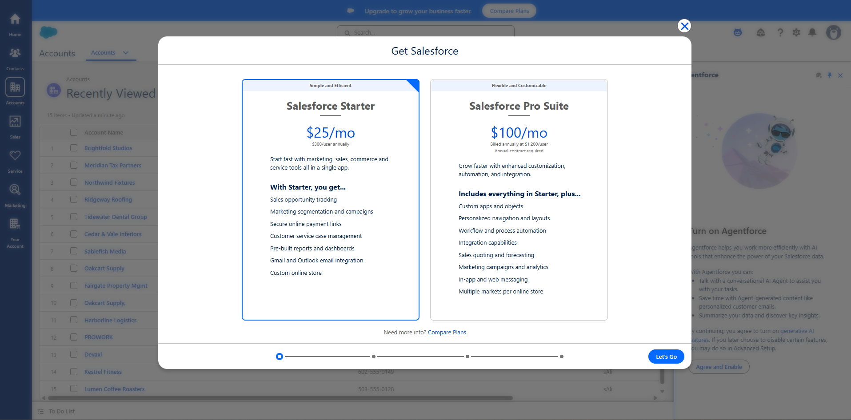Open the To Do List utility

pos(56,411)
